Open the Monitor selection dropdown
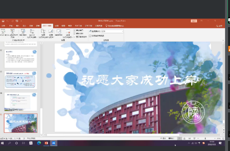This screenshot has width=230, height=151. coord(112,31)
